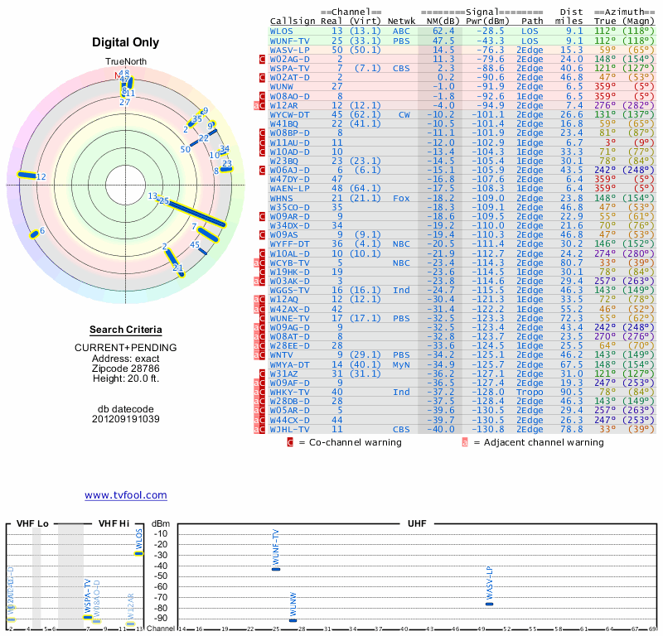Click the warning icon beside W06AJ-D row
Viewport: 663px width, 636px height.
click(x=262, y=170)
